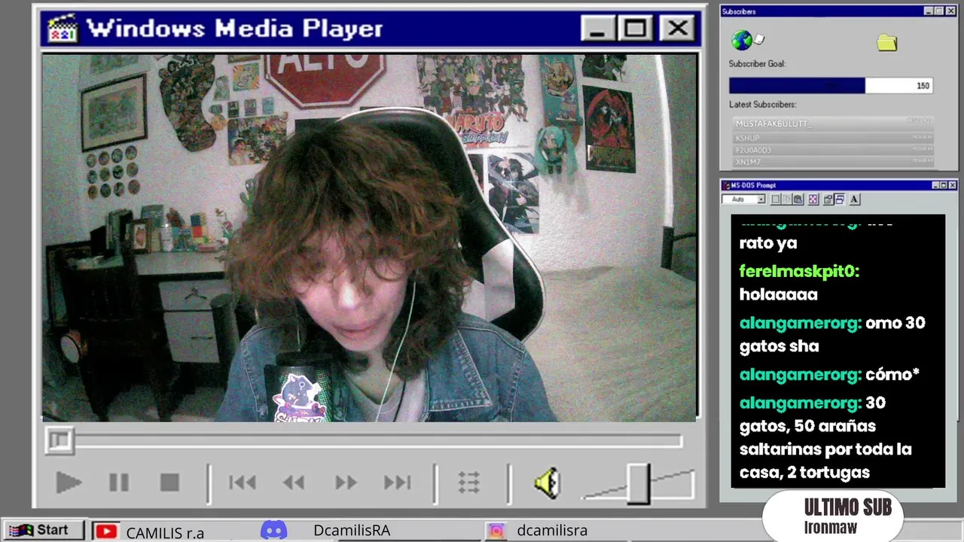Click the 'cómo*' chat message
The height and width of the screenshot is (542, 964).
(892, 374)
